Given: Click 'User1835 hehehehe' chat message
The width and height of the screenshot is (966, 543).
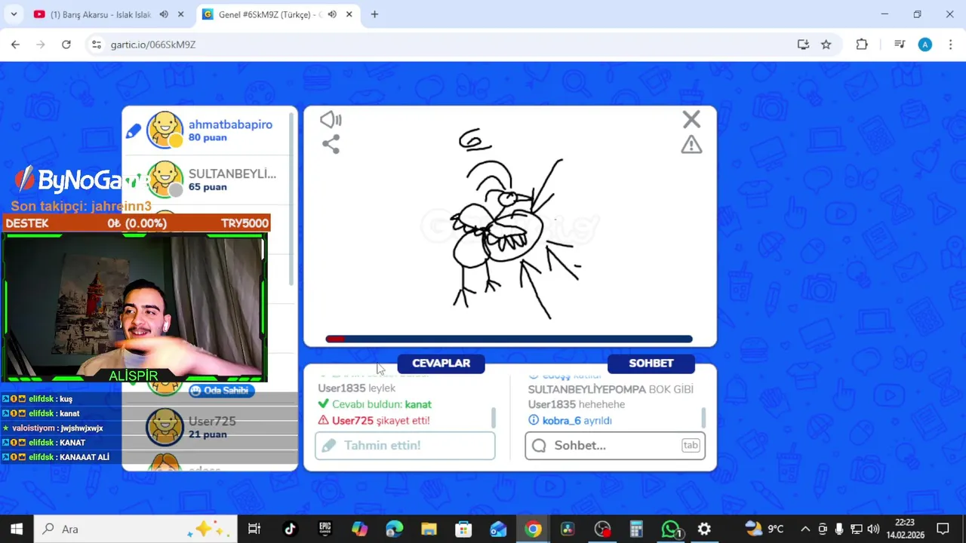Looking at the screenshot, I should pos(577,404).
